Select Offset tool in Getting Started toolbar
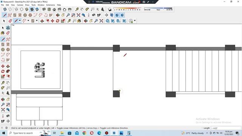Image resolution: width=242 pixels, height=136 pixels. pyautogui.click(x=47, y=21)
